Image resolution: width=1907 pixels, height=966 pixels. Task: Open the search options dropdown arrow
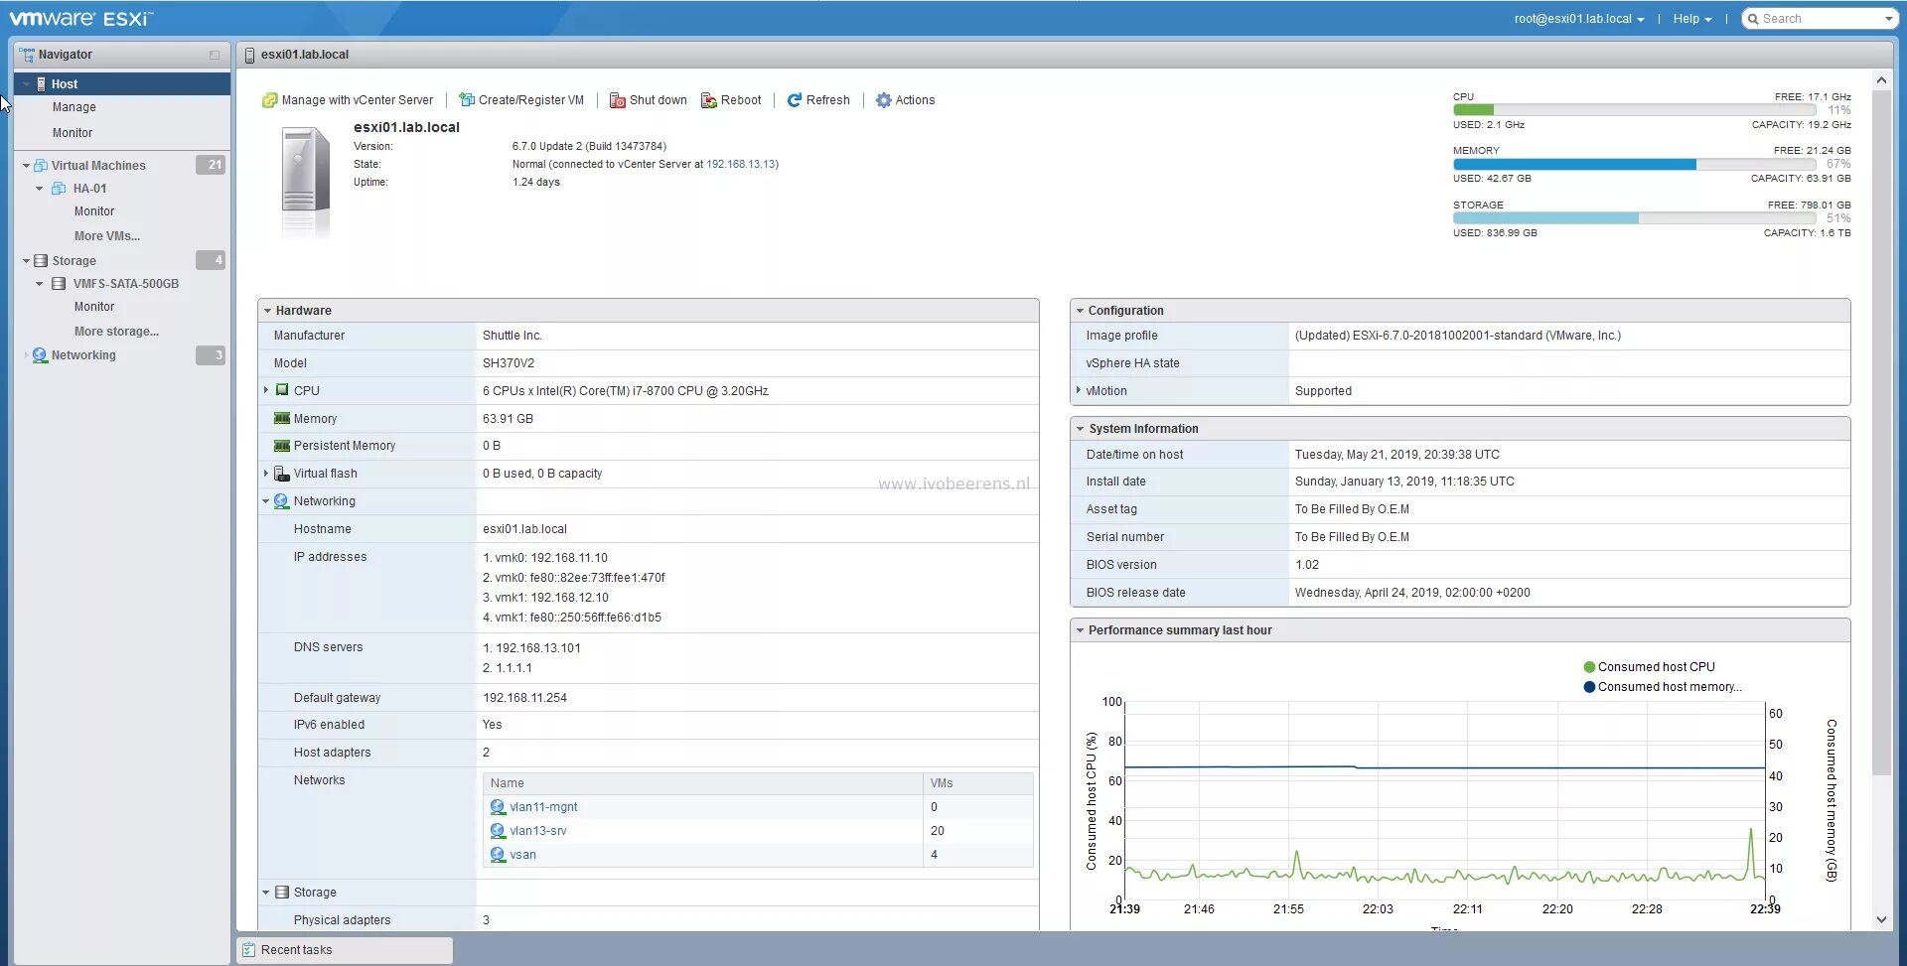pyautogui.click(x=1889, y=19)
